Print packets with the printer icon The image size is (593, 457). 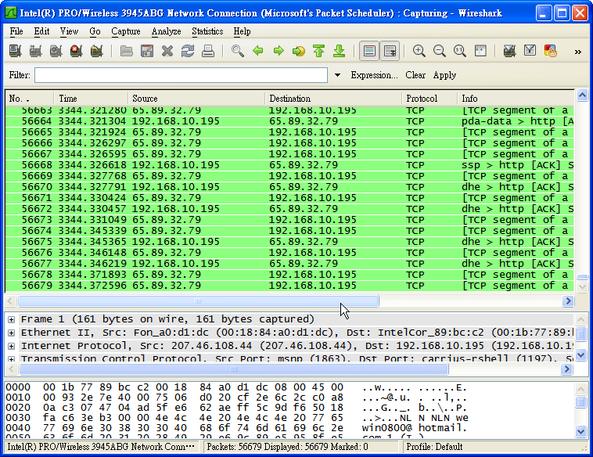tap(208, 51)
